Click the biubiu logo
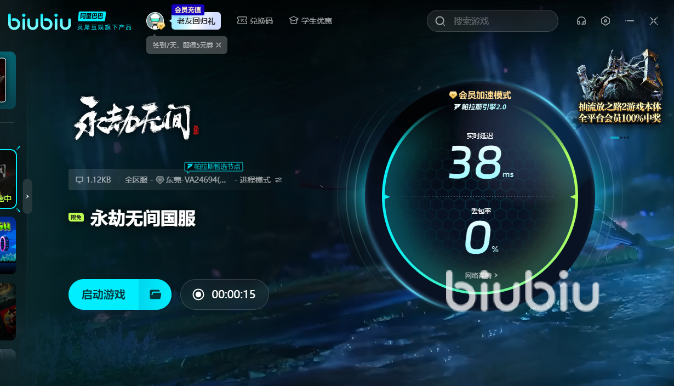The width and height of the screenshot is (674, 386). [x=39, y=21]
